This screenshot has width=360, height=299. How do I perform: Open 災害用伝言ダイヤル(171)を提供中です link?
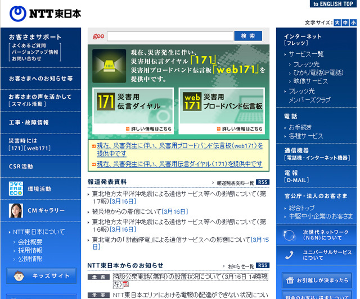179,164
